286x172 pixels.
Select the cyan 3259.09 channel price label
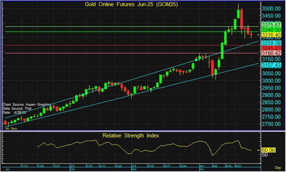272,43
